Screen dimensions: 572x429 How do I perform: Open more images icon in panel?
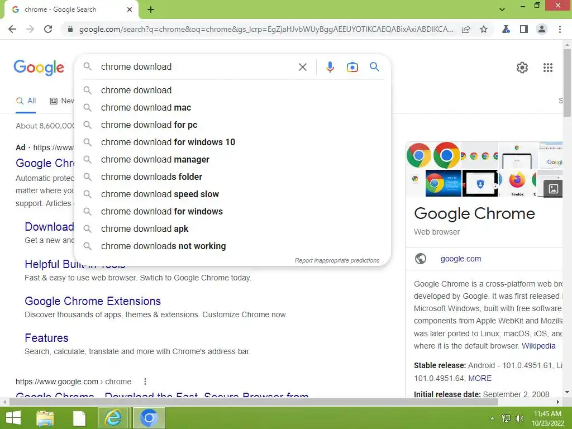(x=553, y=189)
